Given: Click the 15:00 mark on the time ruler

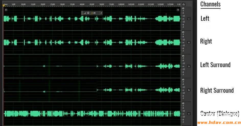Looking at the screenshot, I should pyautogui.click(x=33, y=4).
